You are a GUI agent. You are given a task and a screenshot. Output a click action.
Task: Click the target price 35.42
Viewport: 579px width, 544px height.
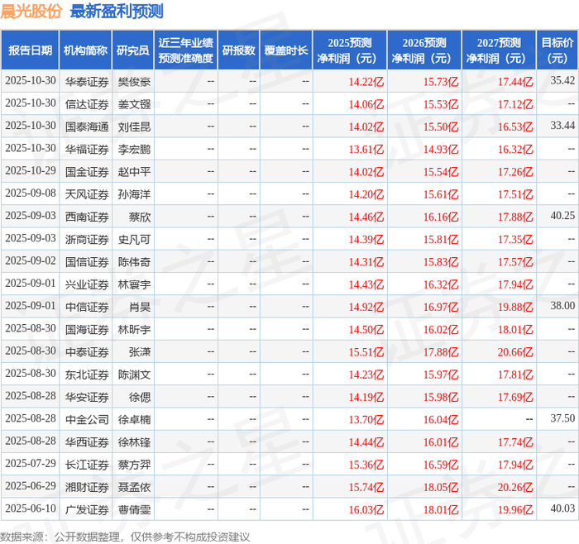point(562,80)
